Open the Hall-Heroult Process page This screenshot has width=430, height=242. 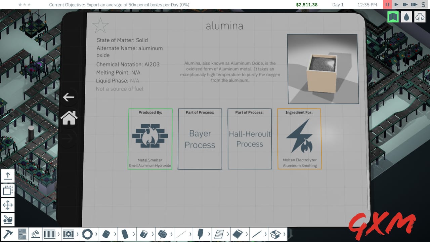(x=250, y=139)
